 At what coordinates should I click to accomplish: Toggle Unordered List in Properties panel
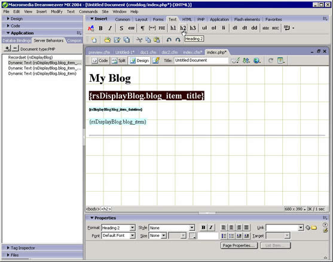(x=224, y=236)
